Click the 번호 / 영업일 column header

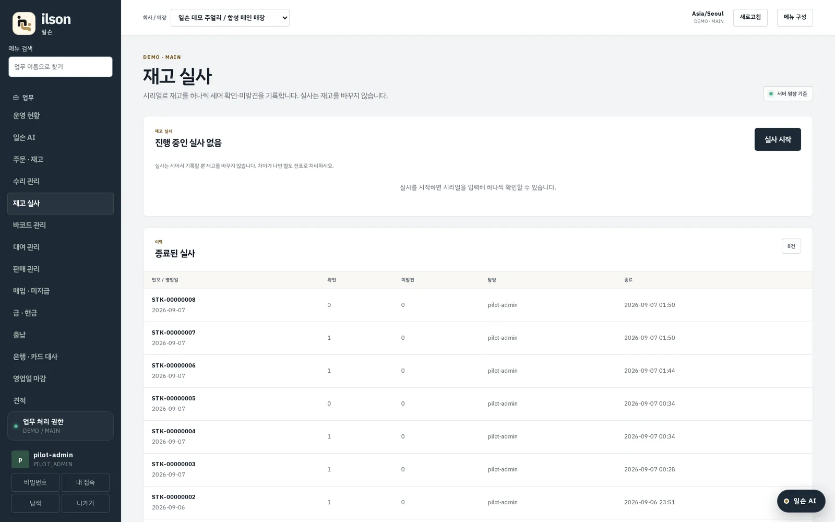pyautogui.click(x=165, y=280)
